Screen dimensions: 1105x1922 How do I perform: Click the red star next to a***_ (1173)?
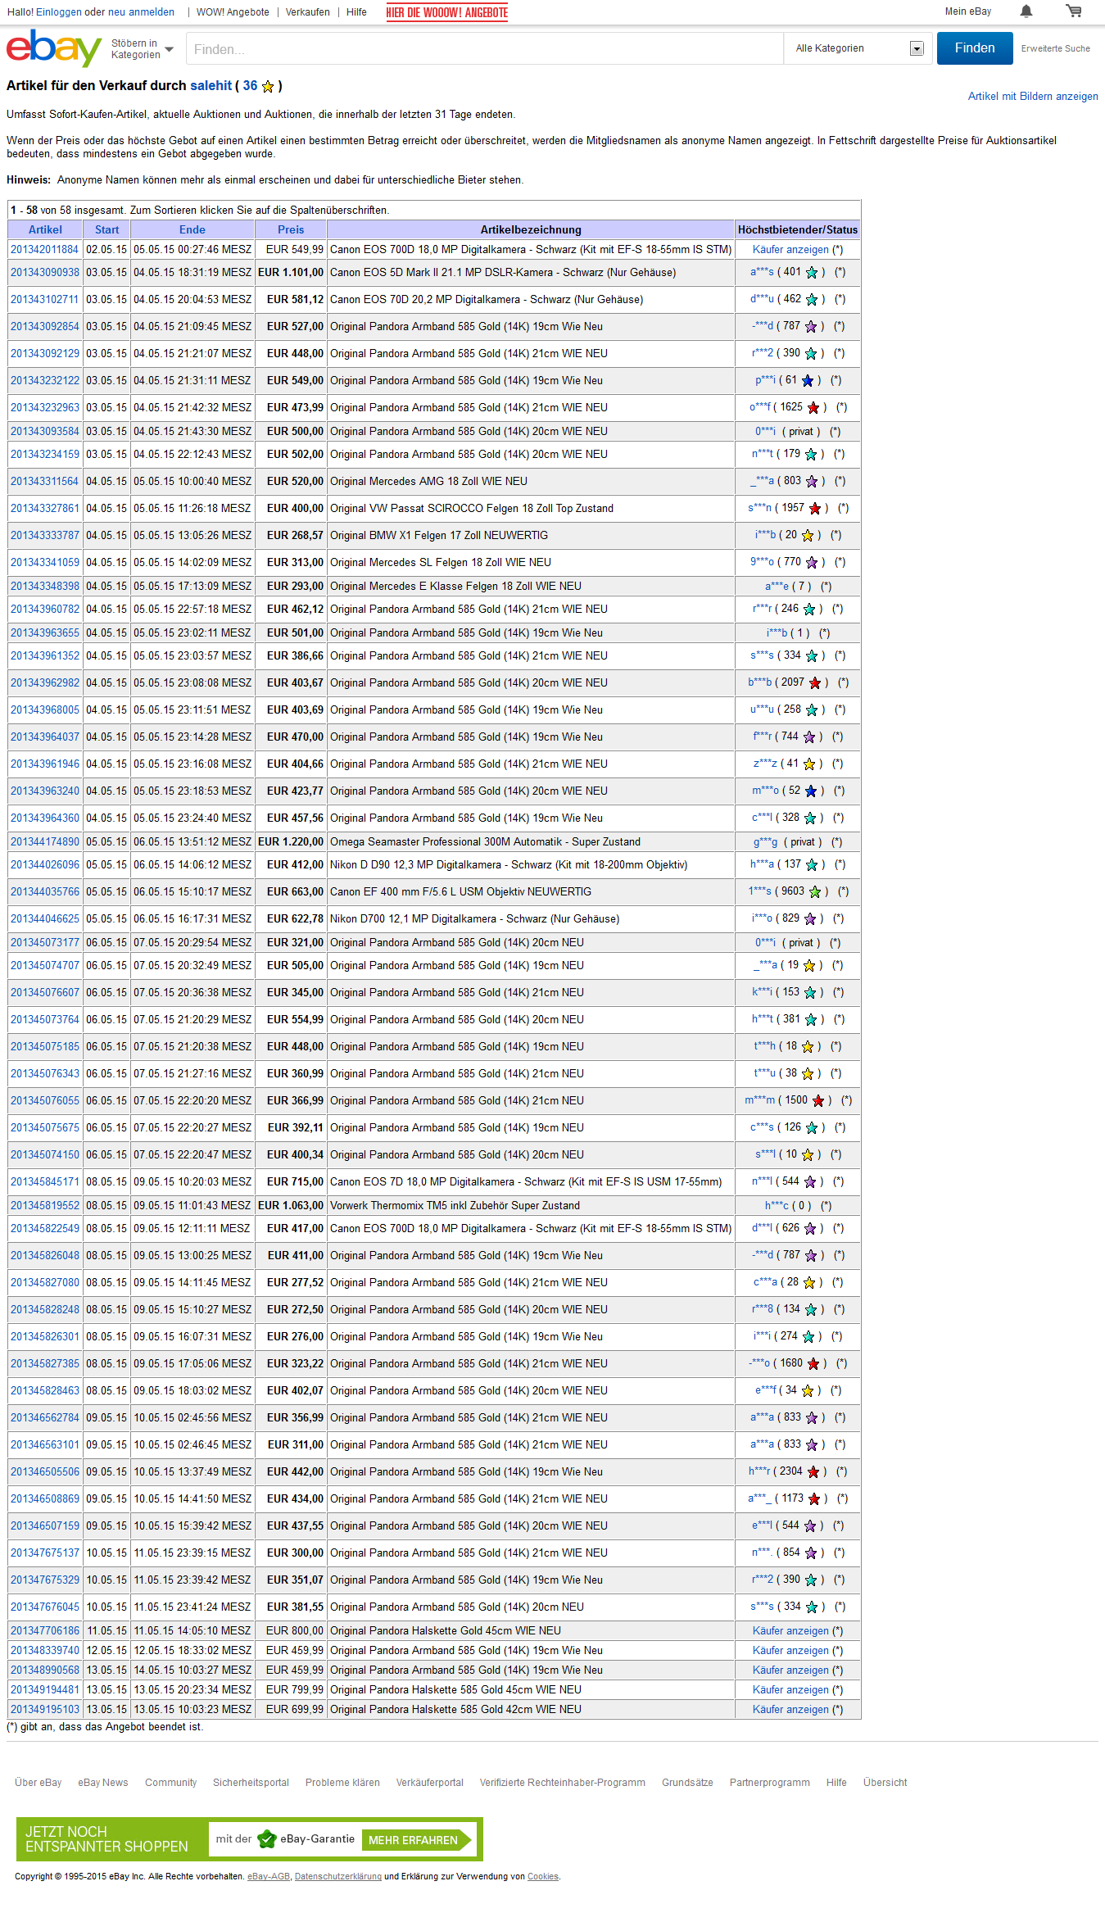pyautogui.click(x=814, y=1498)
